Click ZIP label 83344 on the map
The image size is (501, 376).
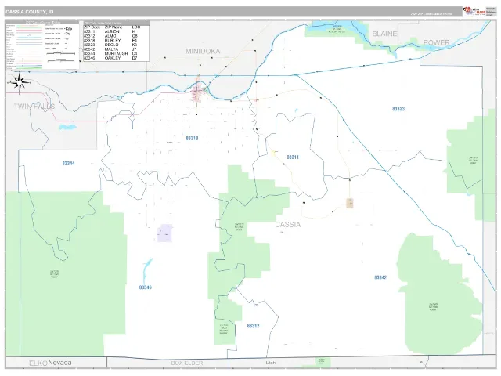[x=68, y=164]
